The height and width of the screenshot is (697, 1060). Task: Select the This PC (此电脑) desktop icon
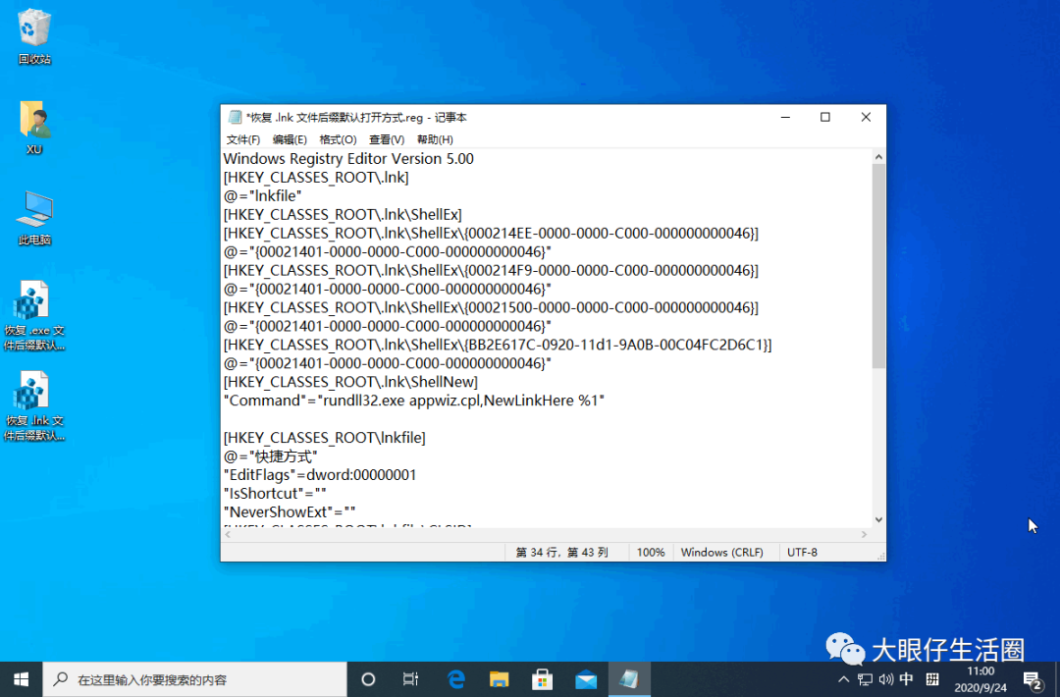(33, 218)
